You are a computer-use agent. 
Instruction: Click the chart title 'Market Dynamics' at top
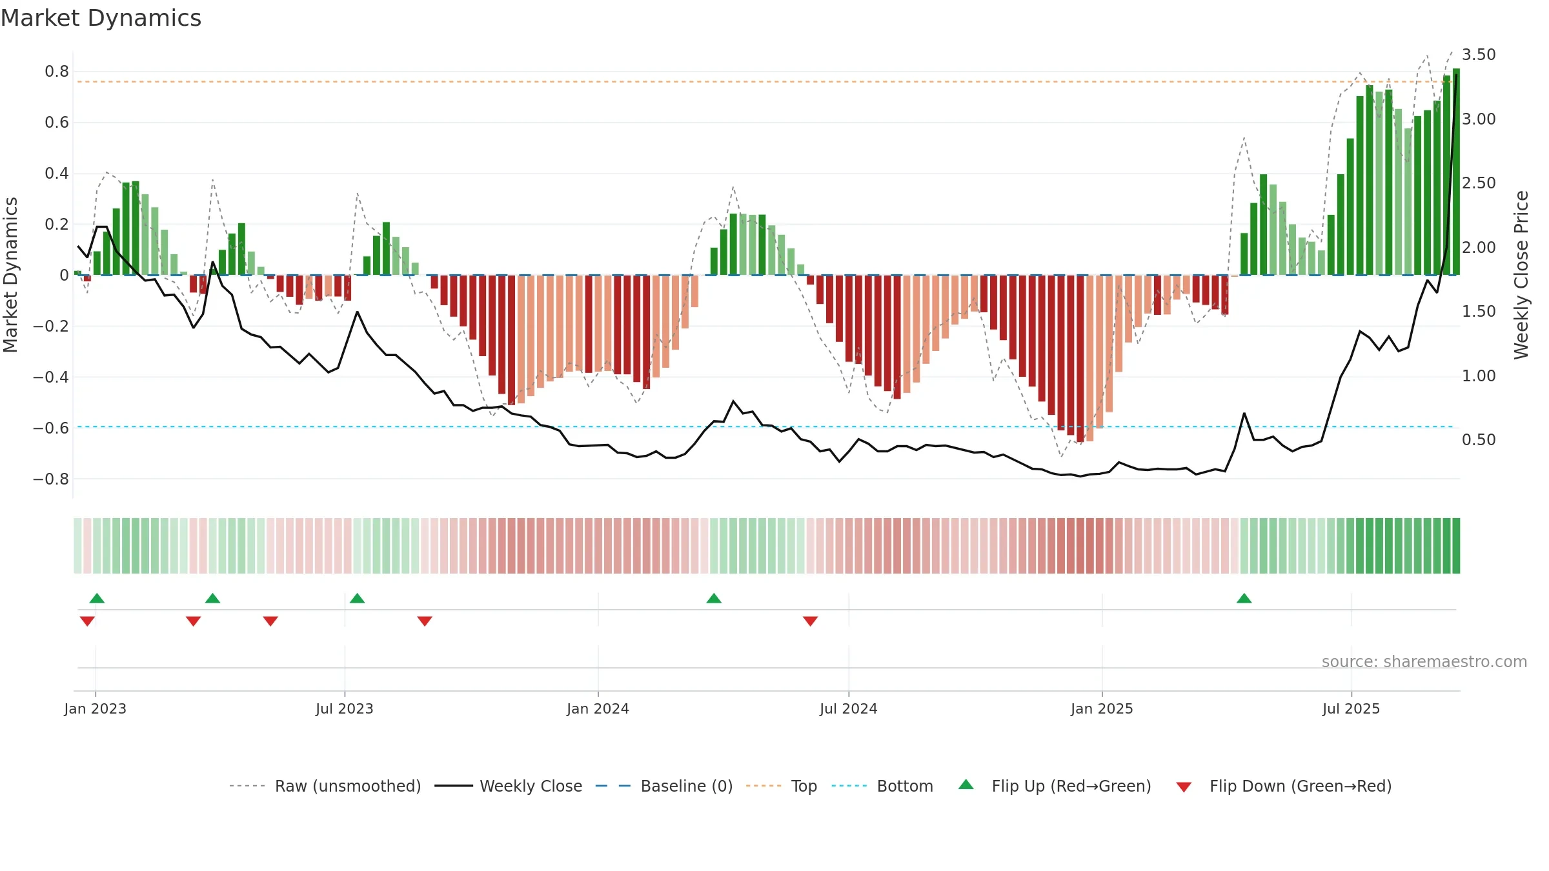[101, 18]
